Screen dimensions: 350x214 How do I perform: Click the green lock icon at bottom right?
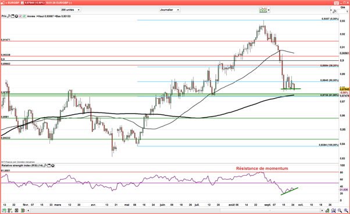327,210
